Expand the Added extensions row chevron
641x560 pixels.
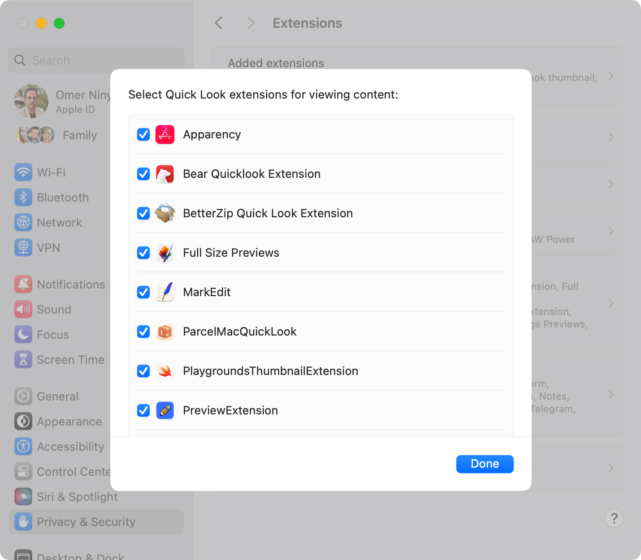611,76
